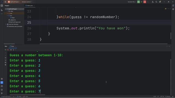Expand the .idea folder
This screenshot has width=175, height=98.
[7, 11]
